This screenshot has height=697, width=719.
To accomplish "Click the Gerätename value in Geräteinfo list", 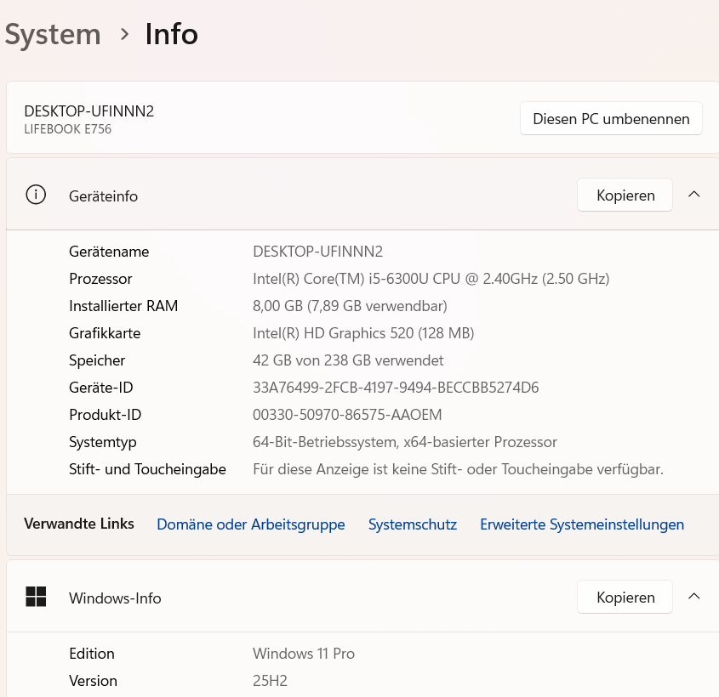I will tap(317, 252).
